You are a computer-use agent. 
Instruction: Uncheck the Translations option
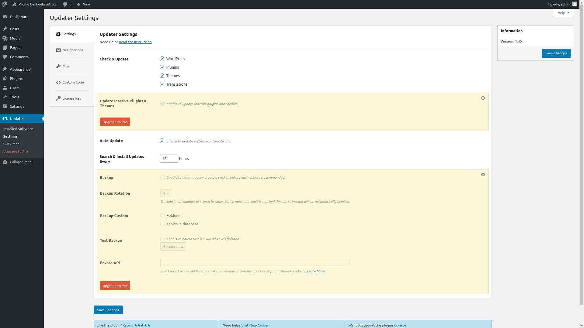(162, 84)
